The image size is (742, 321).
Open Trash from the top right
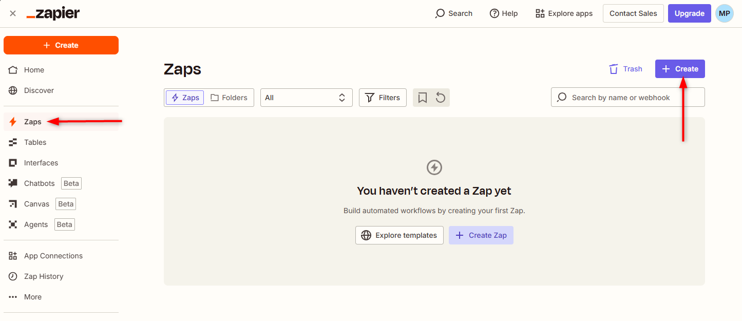(x=625, y=69)
